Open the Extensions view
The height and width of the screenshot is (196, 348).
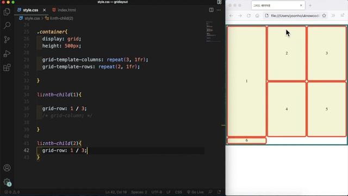click(7, 68)
